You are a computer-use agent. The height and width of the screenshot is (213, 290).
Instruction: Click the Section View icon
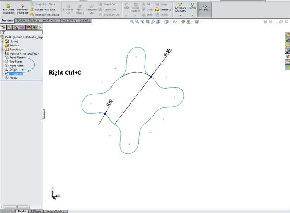tap(148, 22)
